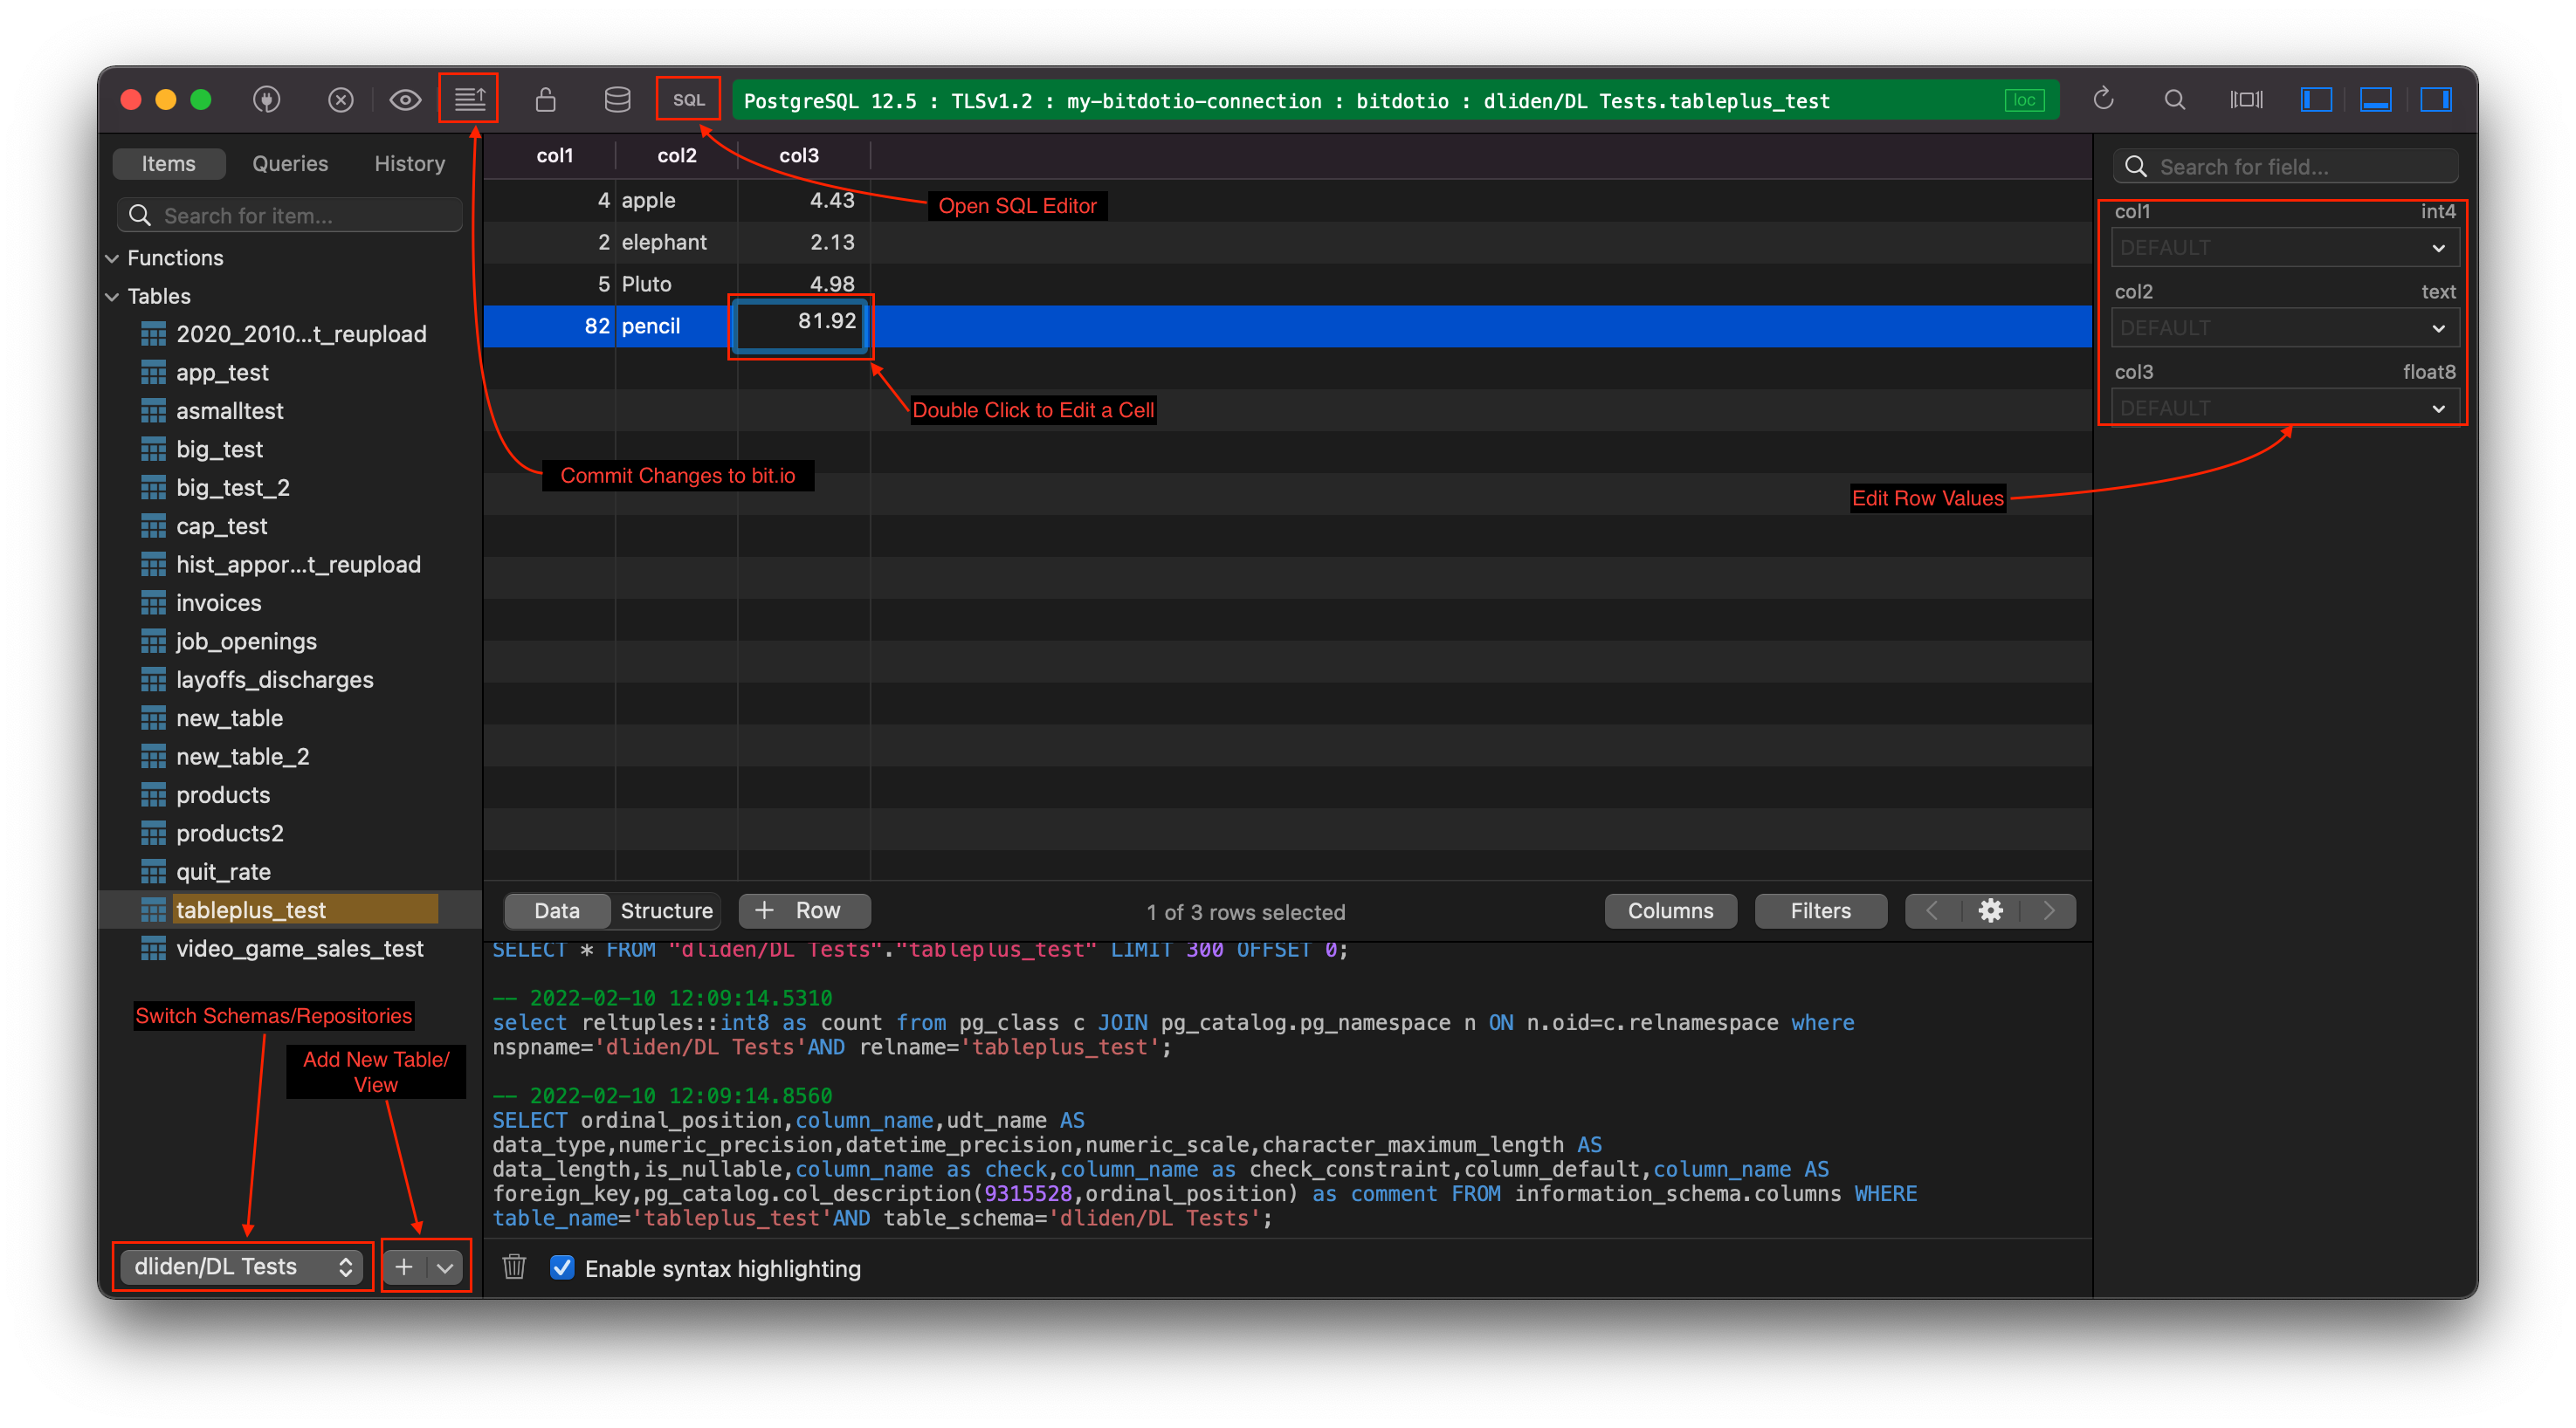The height and width of the screenshot is (1428, 2576).
Task: Click the Columns button
Action: click(1670, 910)
